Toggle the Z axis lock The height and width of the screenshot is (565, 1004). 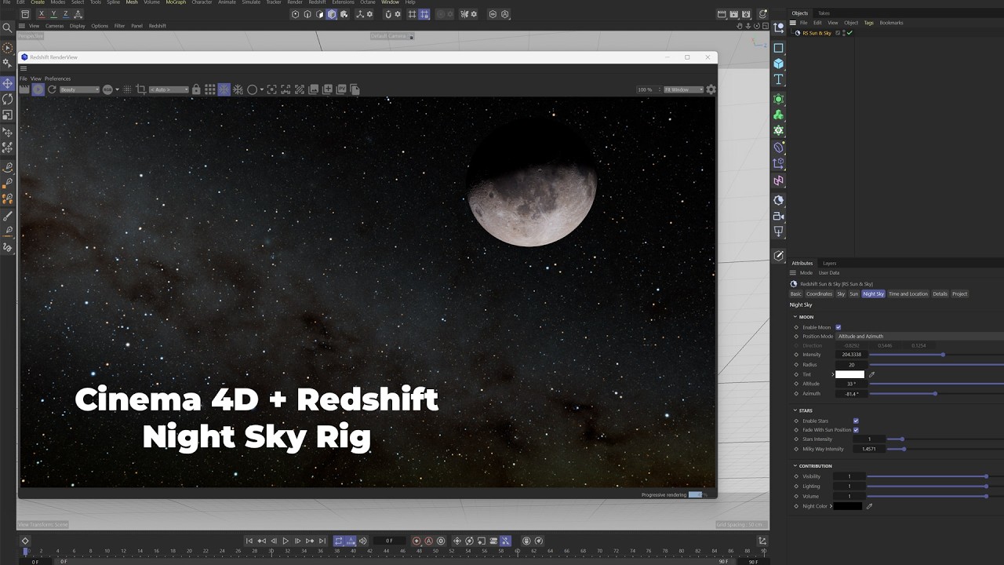point(65,14)
